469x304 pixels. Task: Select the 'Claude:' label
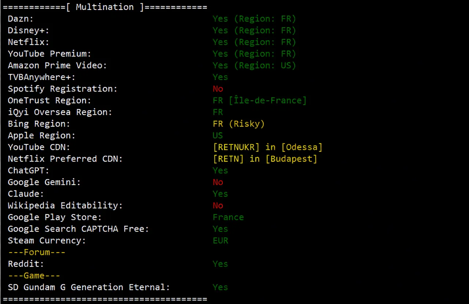click(26, 194)
